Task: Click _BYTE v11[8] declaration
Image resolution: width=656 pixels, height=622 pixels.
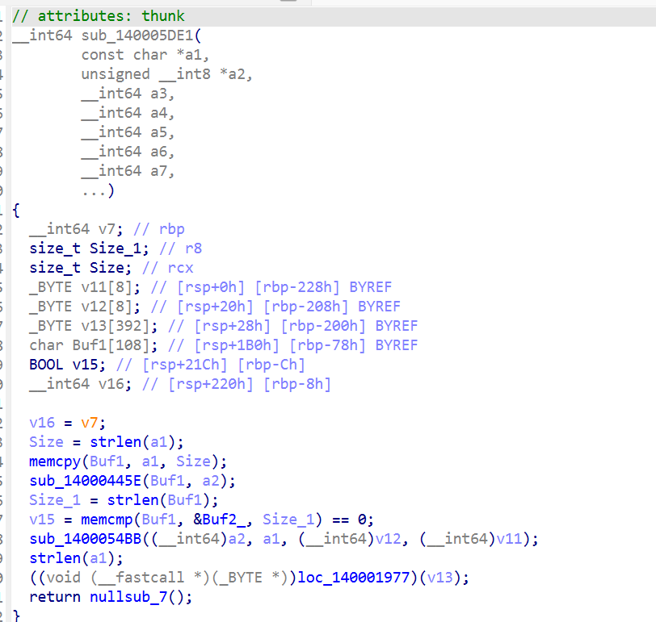Action: 85,287
